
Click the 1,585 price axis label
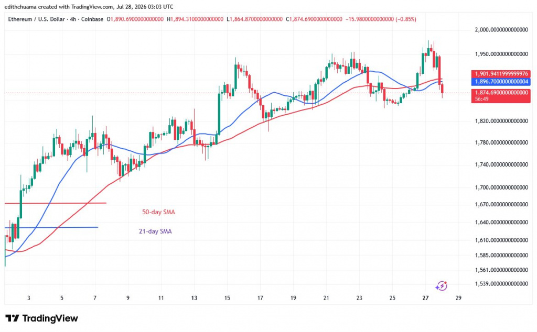tap(501, 255)
